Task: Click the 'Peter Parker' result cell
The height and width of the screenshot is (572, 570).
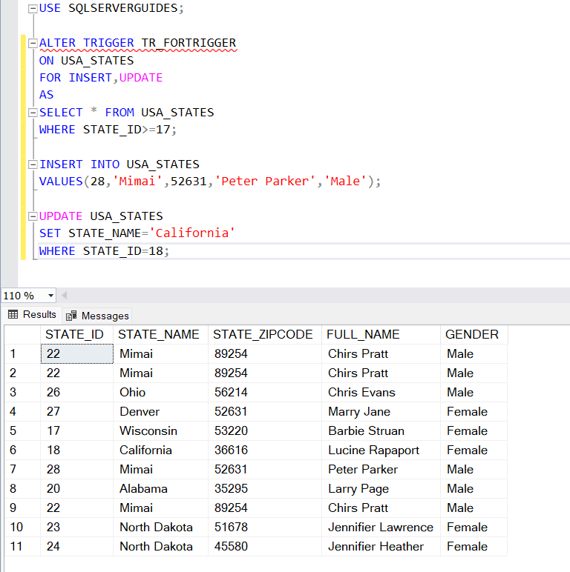Action: [x=381, y=470]
